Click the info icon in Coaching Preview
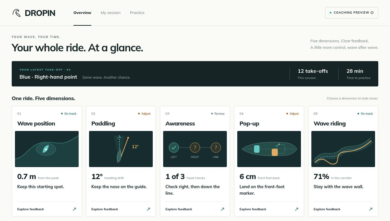Image resolution: width=390 pixels, height=221 pixels. [372, 13]
